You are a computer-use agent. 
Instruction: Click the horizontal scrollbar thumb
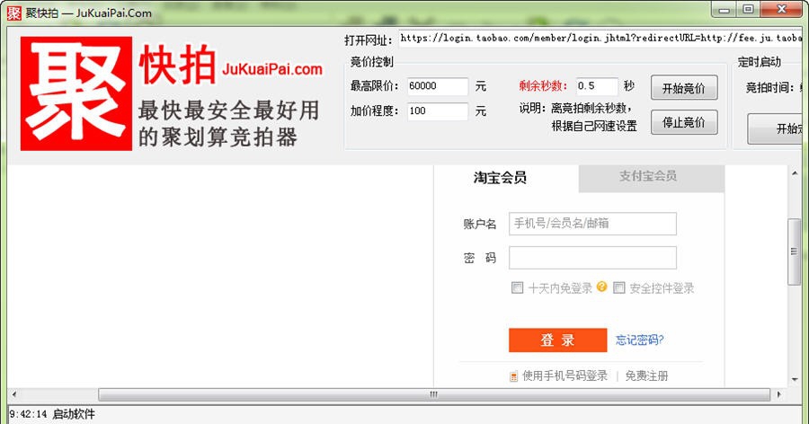(434, 394)
